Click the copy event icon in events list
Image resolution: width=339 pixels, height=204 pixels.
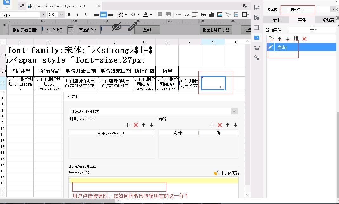click(271, 39)
